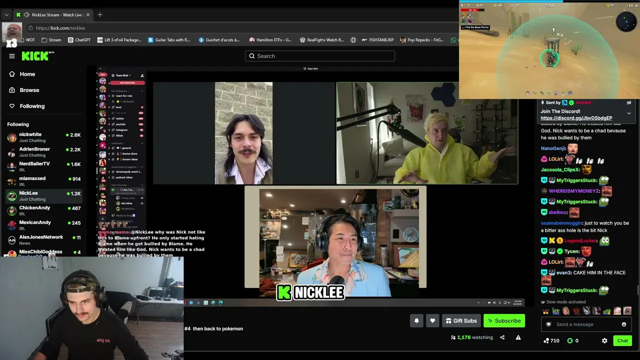The height and width of the screenshot is (360, 640).
Task: Open the Guitar Tabs bookmark
Action: coord(169,40)
